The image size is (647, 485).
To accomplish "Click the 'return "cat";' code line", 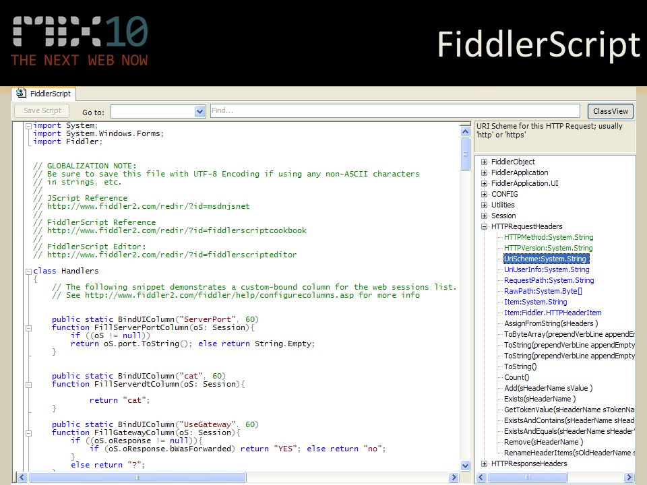I will 120,400.
